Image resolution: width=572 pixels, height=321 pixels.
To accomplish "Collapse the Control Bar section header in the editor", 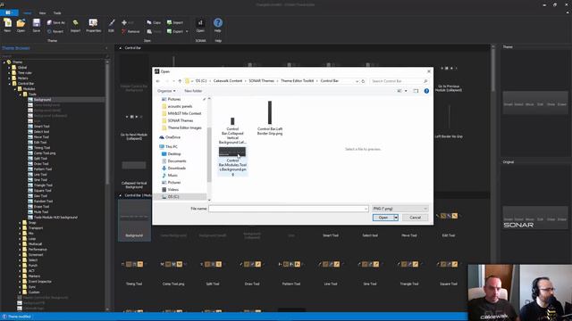I will tap(121, 47).
